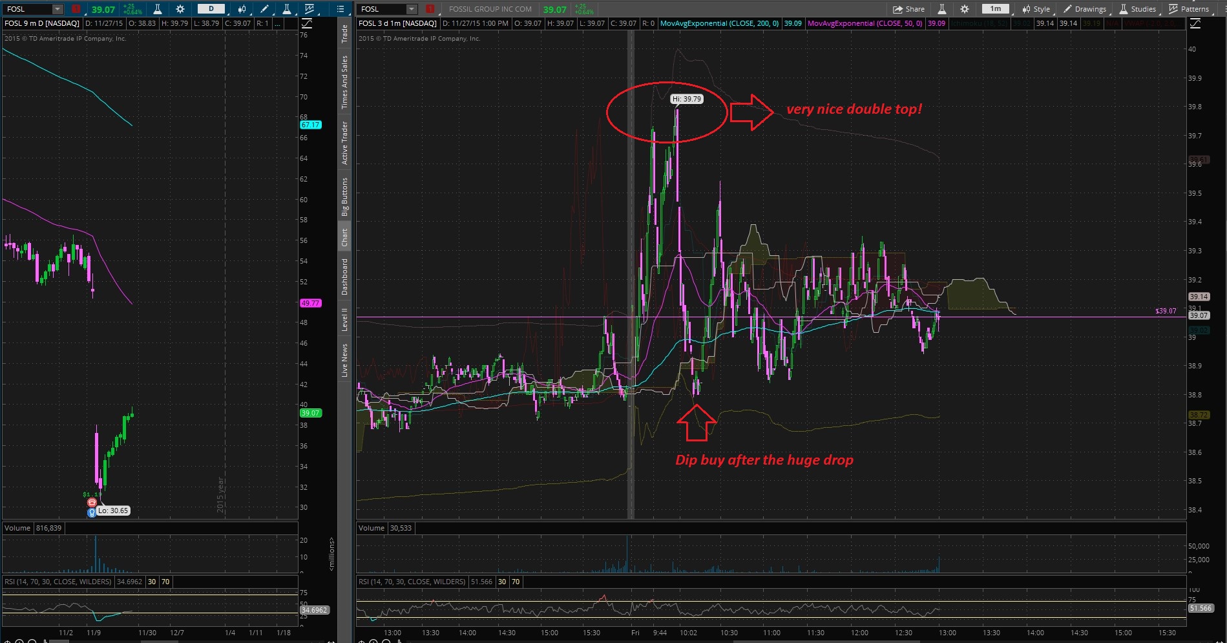Switch to Live News side tab
This screenshot has width=1227, height=643.
click(344, 360)
